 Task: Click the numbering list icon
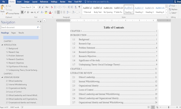pos(60,7)
